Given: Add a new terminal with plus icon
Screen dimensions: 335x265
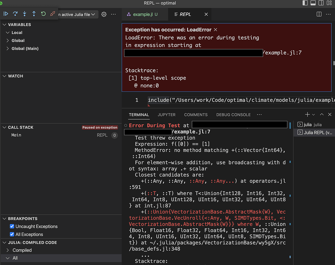Looking at the screenshot, I should tap(307, 114).
